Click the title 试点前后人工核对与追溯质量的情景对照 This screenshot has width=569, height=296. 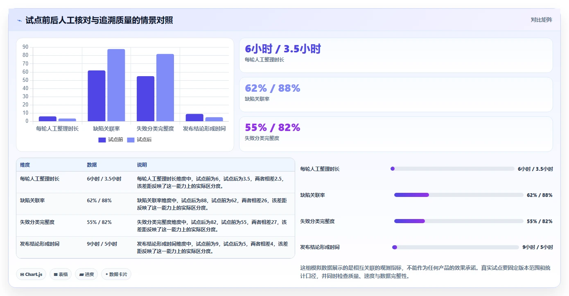click(99, 20)
